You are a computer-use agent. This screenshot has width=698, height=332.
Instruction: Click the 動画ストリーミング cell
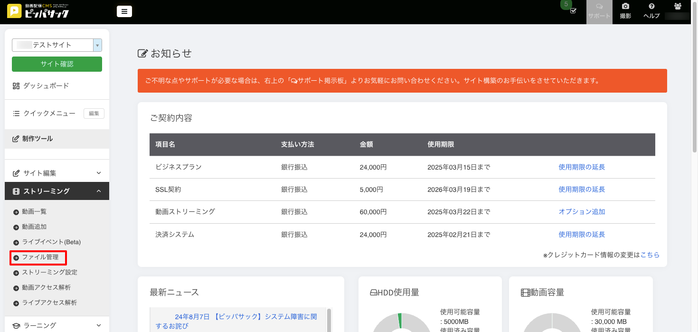pos(185,212)
